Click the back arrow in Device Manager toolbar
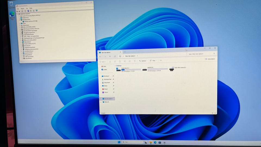261x147 pixels. point(17,11)
